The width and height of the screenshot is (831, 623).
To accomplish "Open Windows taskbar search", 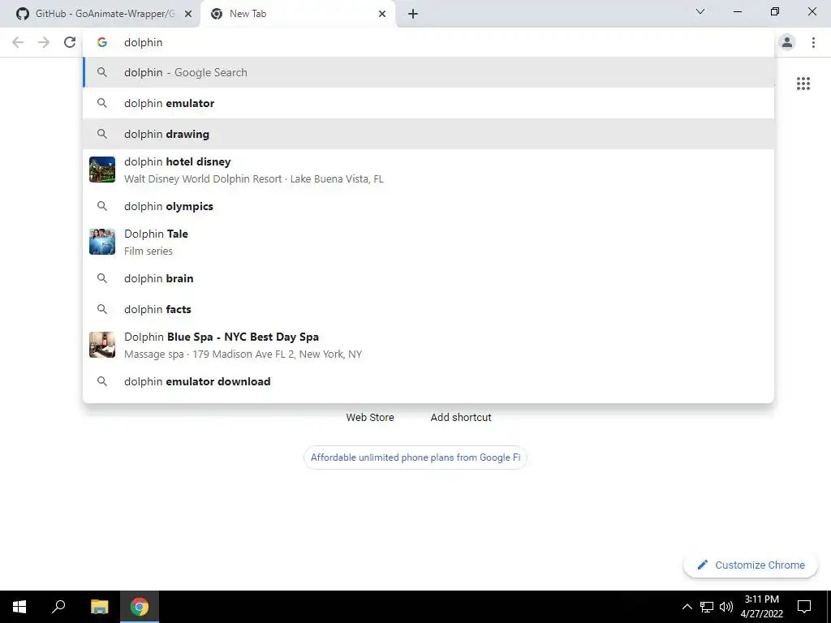I will pyautogui.click(x=58, y=607).
